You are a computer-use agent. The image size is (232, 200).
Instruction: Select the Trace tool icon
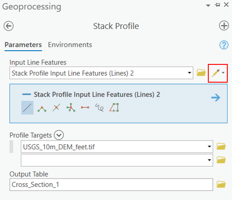coord(114,108)
